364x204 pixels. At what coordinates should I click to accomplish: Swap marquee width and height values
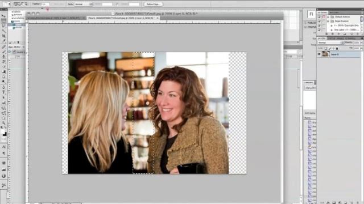point(117,4)
